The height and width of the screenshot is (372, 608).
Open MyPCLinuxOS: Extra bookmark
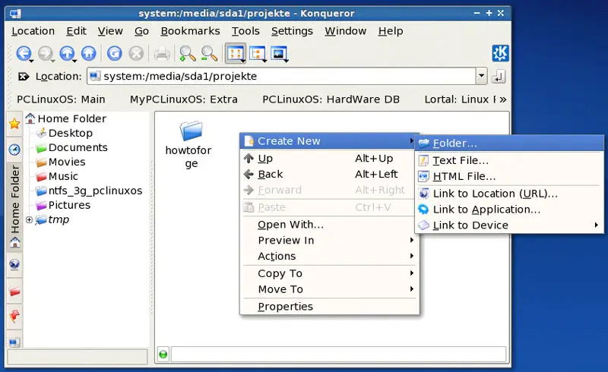183,99
